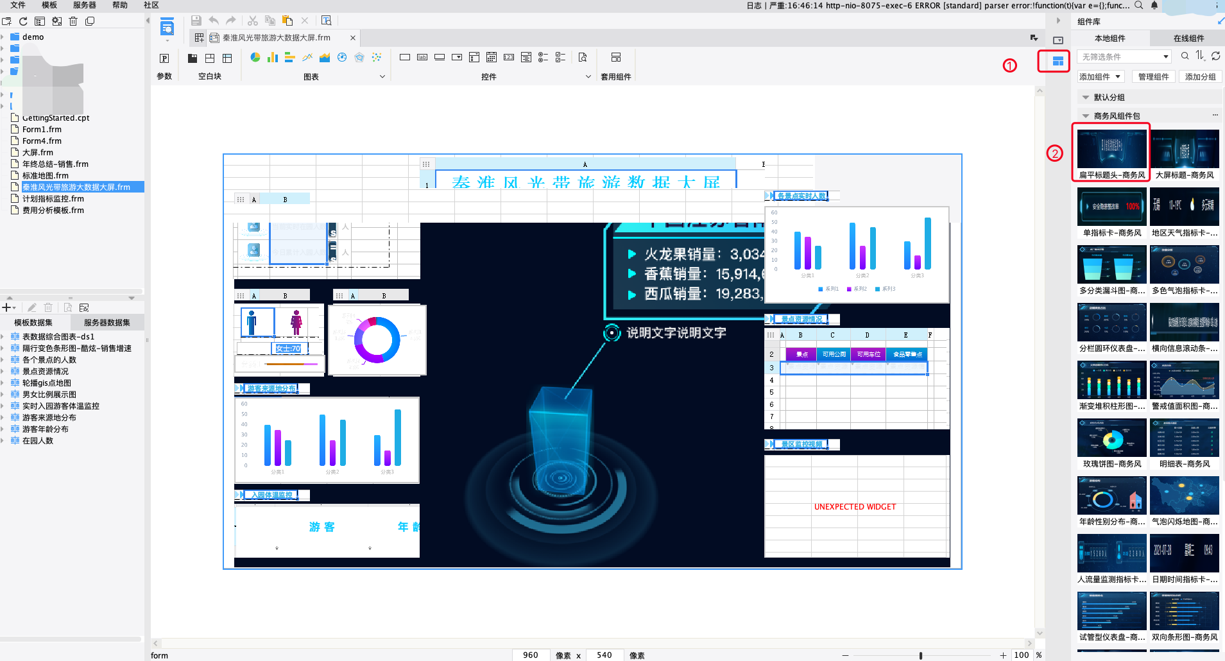1225x661 pixels.
Task: Search using top bar magnifier icon
Action: coord(1139,5)
